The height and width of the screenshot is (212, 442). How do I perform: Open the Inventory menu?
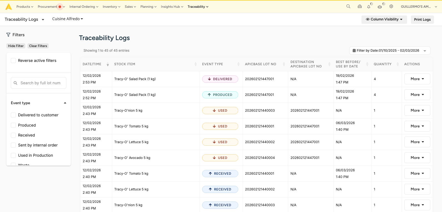click(x=111, y=7)
